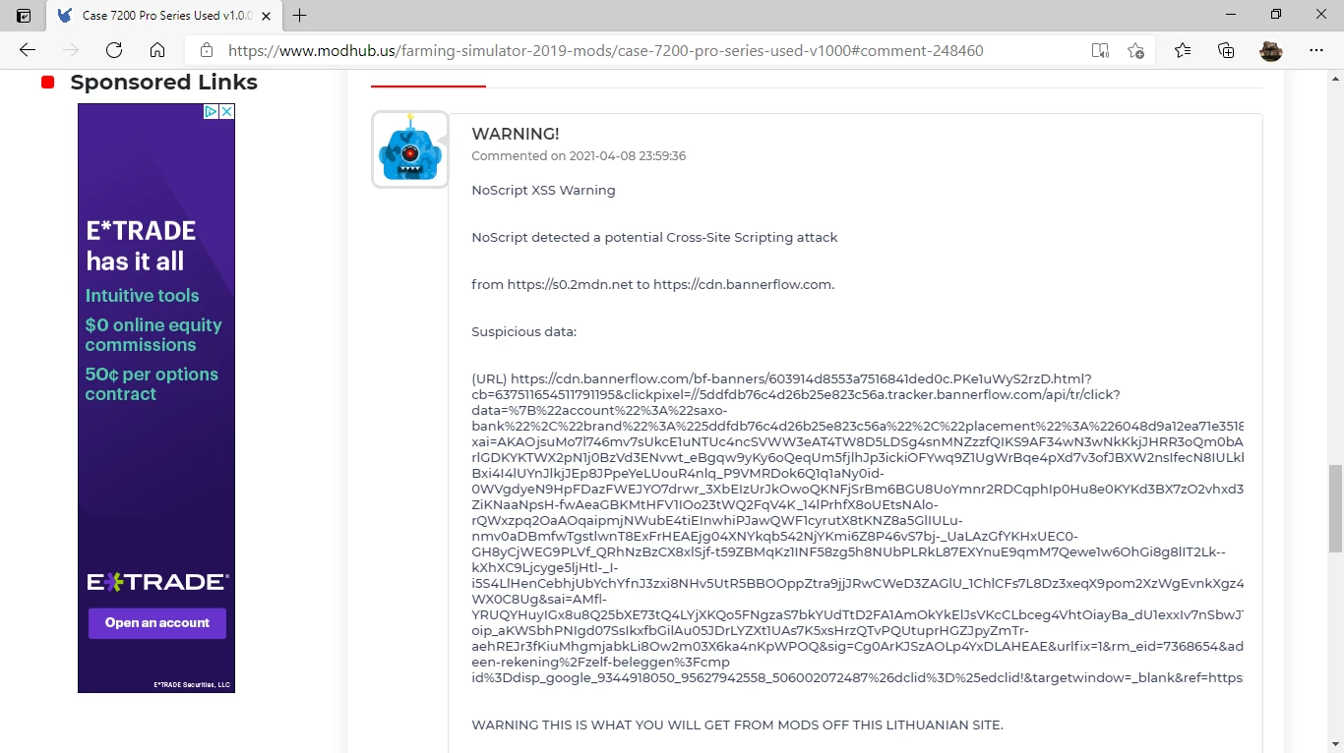1344x753 pixels.
Task: Close the Case 7200 Pro Series tab
Action: click(265, 15)
